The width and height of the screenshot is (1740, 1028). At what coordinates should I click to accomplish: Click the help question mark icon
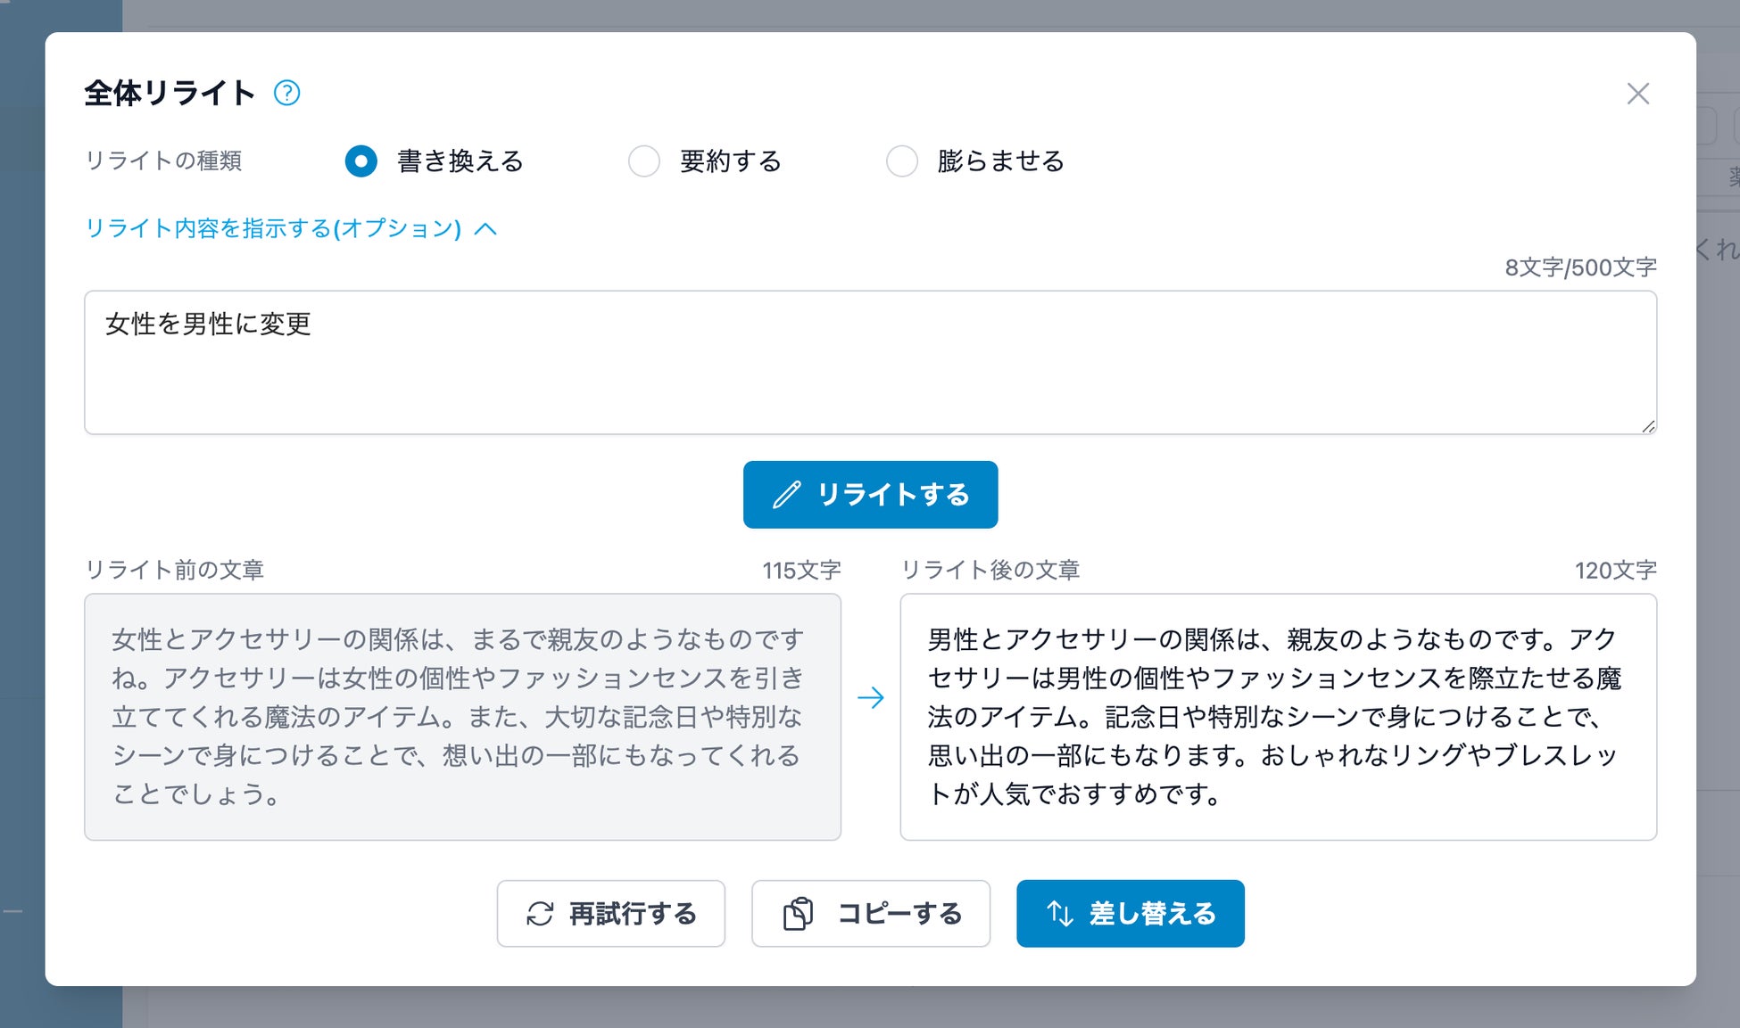pos(286,93)
